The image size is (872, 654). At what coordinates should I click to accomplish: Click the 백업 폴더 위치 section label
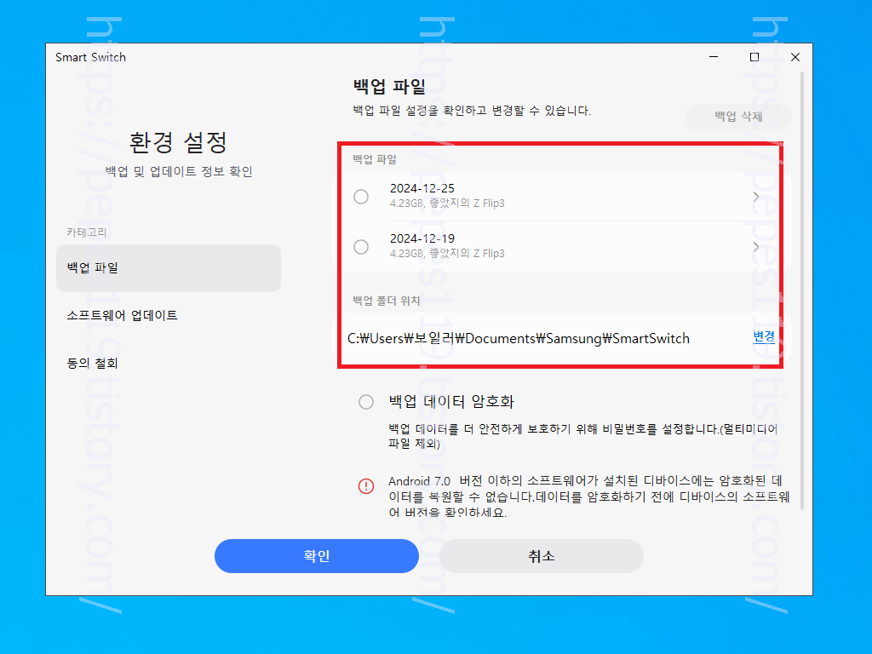coord(387,301)
